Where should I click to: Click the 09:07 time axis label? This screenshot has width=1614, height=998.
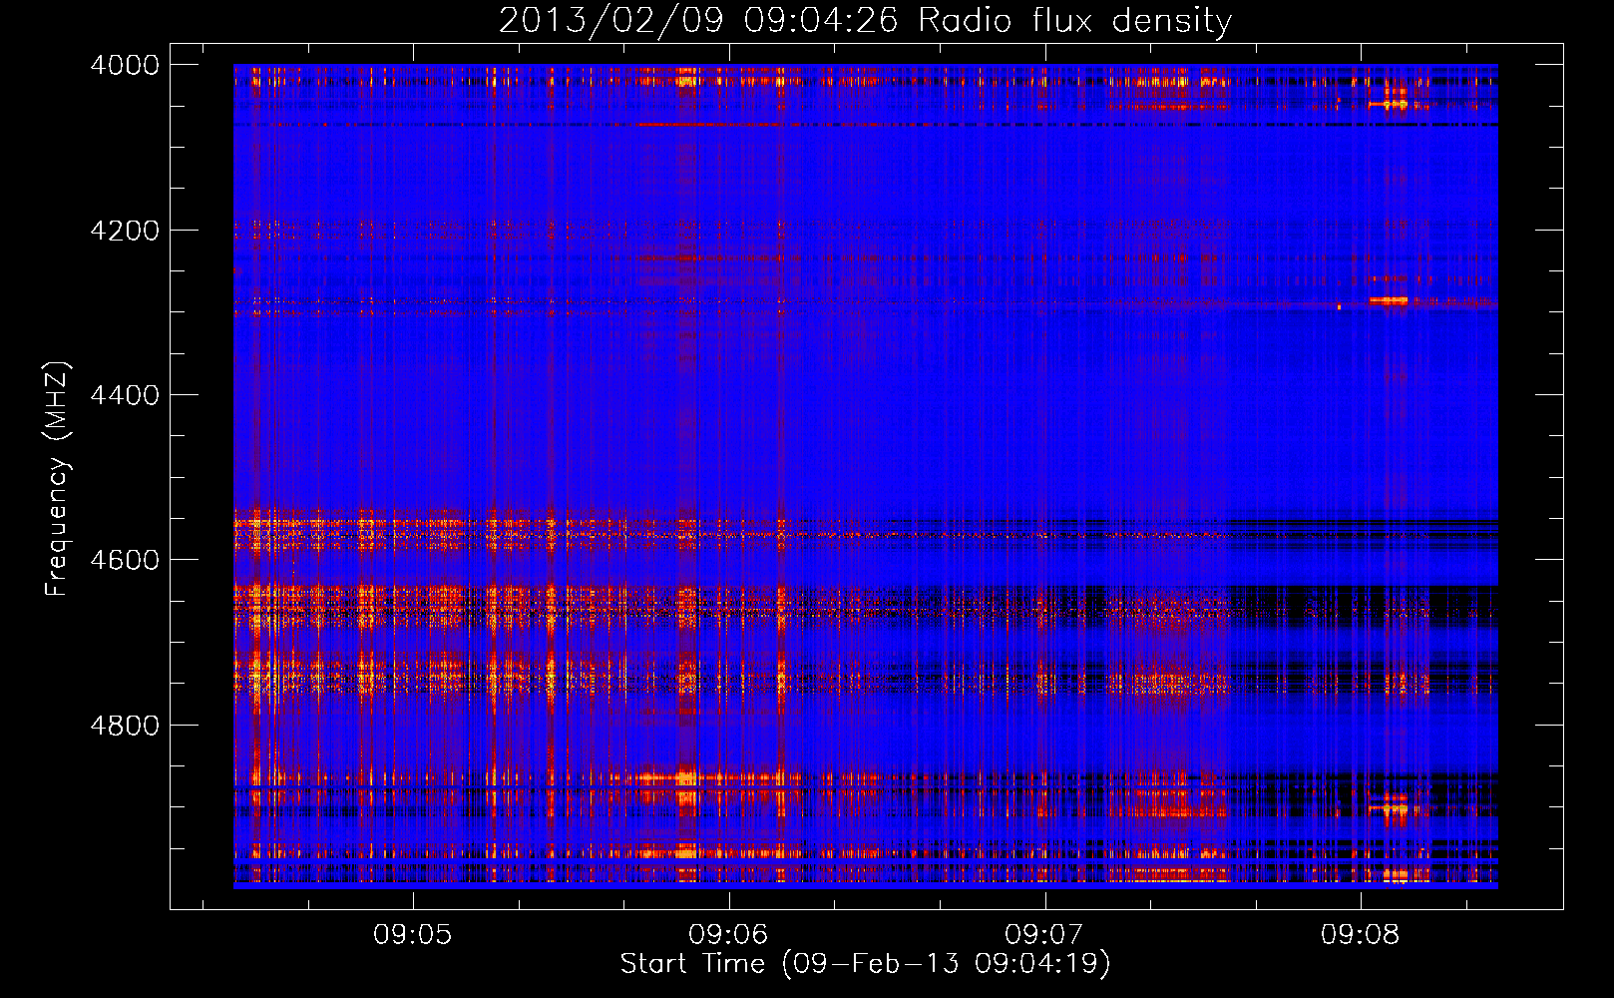(x=1044, y=935)
